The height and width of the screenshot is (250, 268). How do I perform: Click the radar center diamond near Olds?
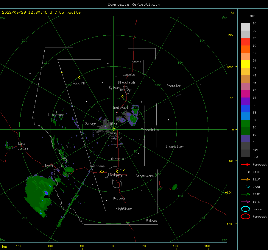[x=114, y=129]
